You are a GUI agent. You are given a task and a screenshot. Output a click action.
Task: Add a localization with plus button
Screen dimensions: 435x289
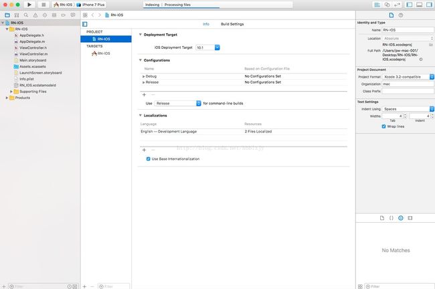coord(144,150)
